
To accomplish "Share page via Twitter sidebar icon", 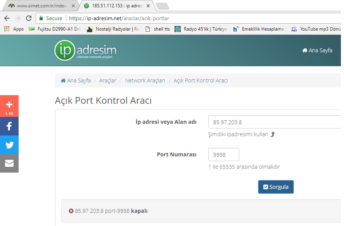I will [9, 145].
